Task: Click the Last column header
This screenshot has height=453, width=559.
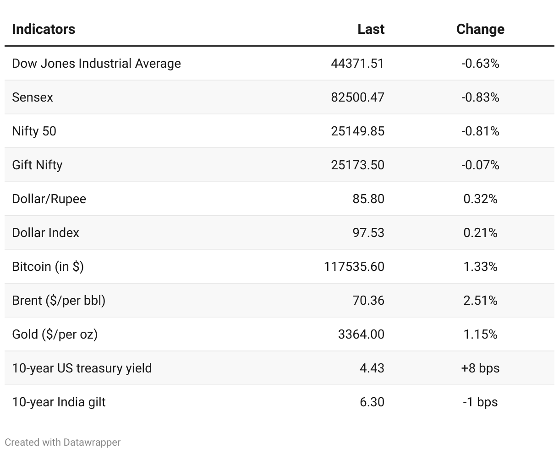Action: coord(371,29)
